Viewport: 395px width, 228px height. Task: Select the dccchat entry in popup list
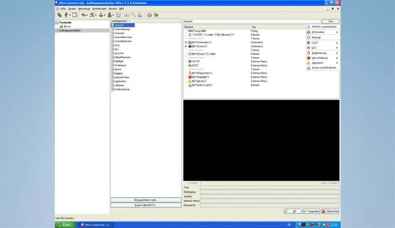(119, 53)
